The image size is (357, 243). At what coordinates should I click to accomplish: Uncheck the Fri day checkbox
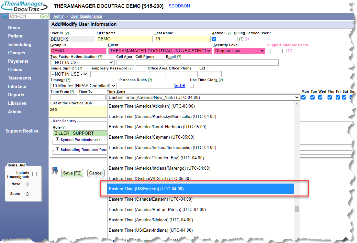338,97
